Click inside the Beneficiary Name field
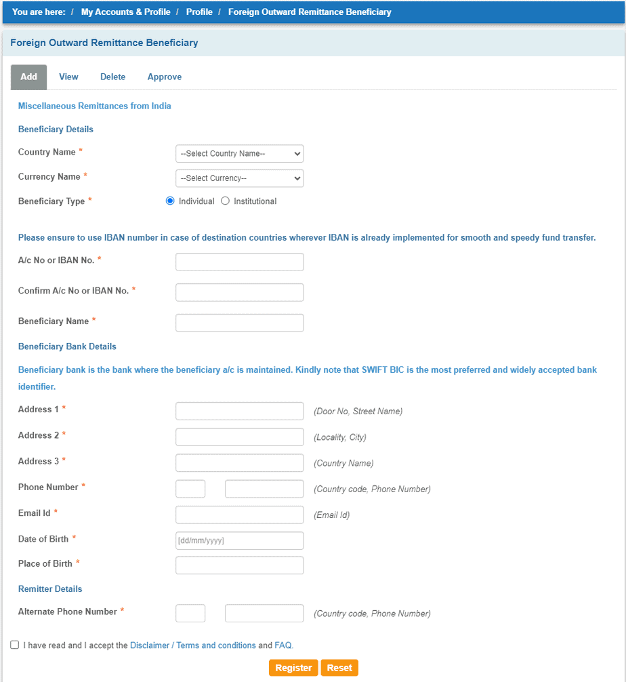This screenshot has width=626, height=682. [x=239, y=322]
